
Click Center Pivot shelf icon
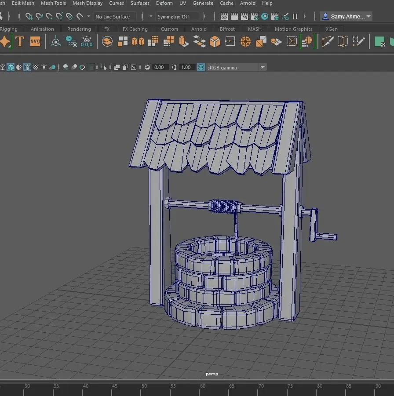pos(56,41)
